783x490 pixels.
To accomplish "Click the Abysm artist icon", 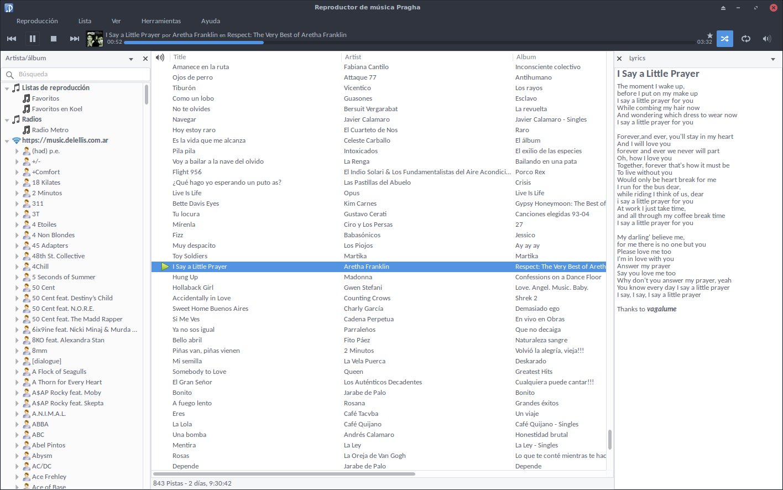I will click(x=26, y=456).
